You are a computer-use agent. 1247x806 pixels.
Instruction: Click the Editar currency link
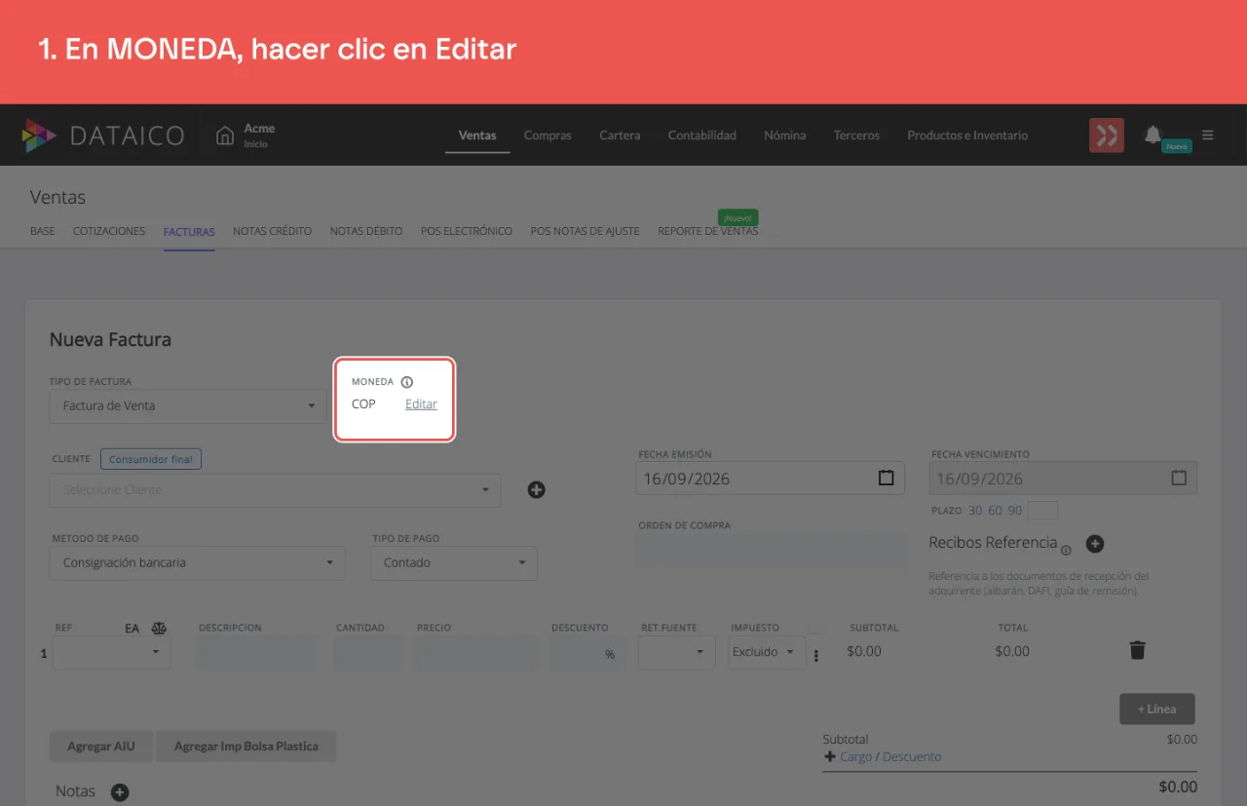(x=421, y=404)
